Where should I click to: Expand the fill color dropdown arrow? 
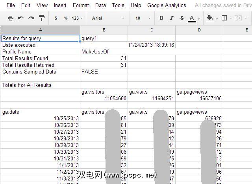coord(217,19)
